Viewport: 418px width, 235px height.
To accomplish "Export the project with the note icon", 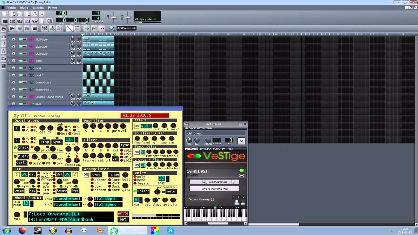I will [x=42, y=14].
